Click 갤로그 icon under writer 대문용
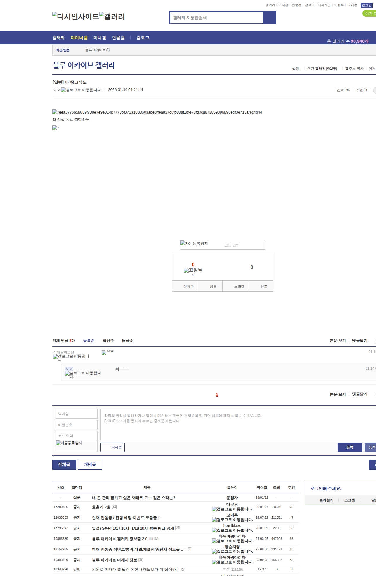Image resolution: width=376 pixels, height=576 pixels. (232, 509)
